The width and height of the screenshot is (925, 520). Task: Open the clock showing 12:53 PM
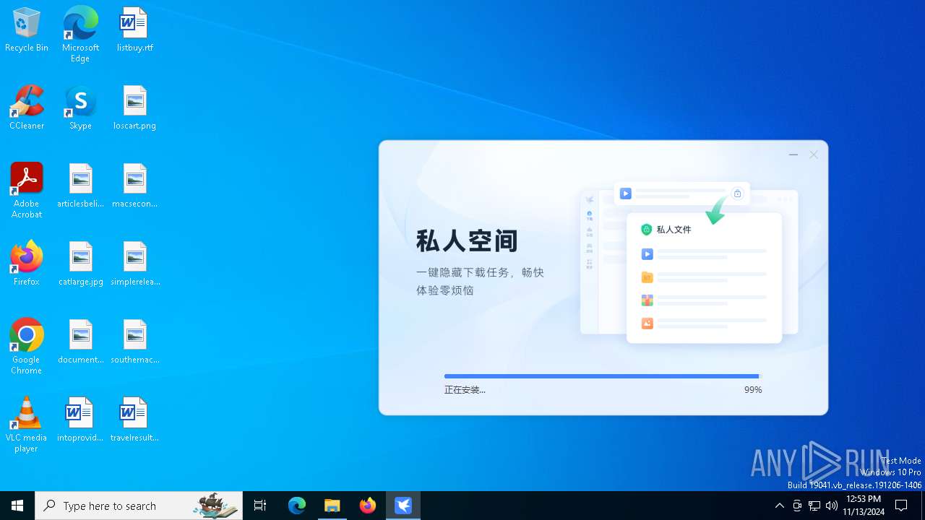[x=863, y=506]
